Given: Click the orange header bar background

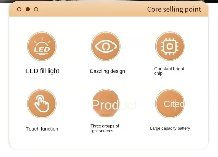Looking at the screenshot, I should click(109, 9).
